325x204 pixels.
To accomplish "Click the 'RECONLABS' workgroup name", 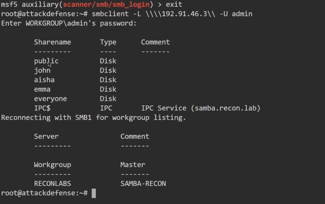I will (52, 184).
